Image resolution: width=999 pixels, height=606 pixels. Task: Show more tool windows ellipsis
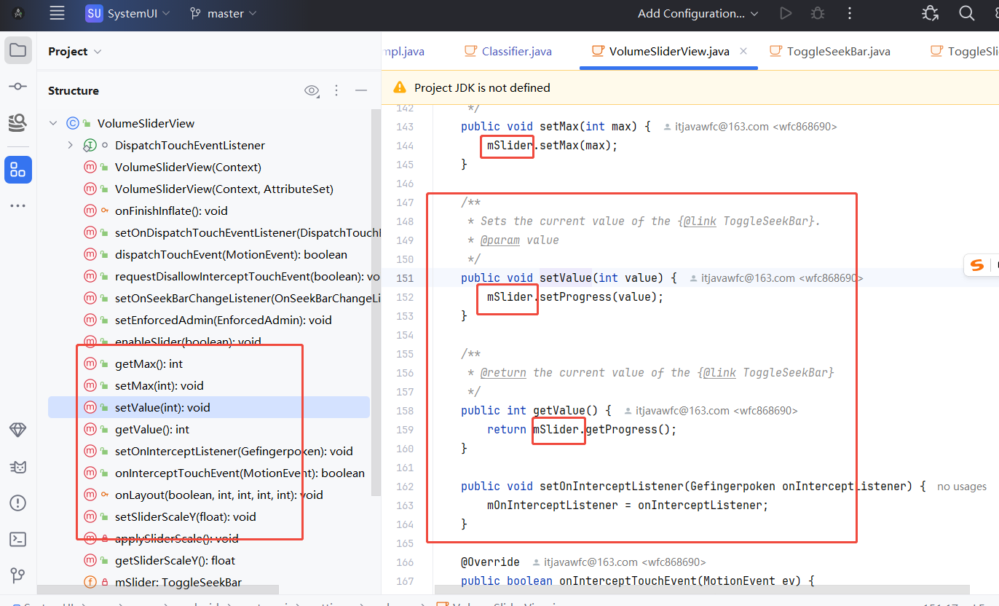pos(18,206)
